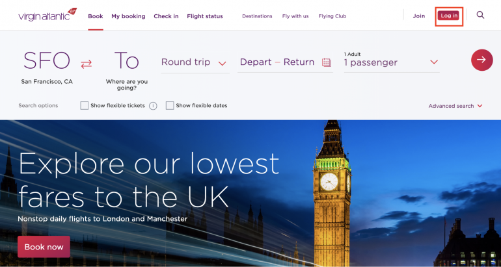Enable Show flexible tickets checkbox

tap(85, 106)
